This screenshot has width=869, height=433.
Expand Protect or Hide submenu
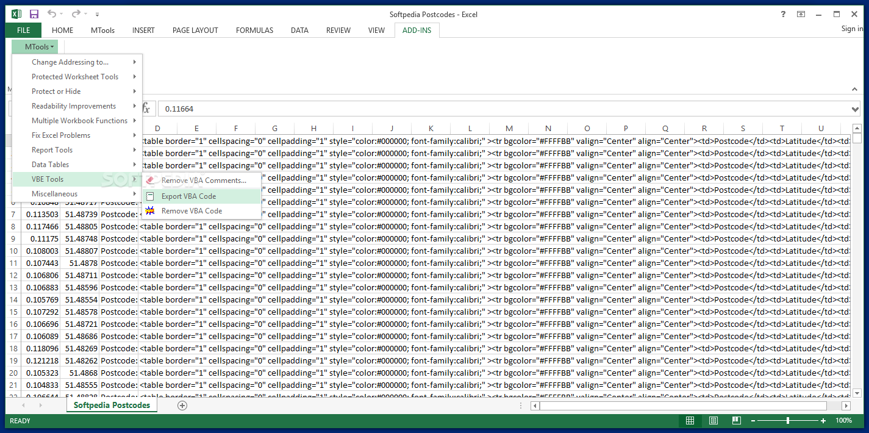point(77,91)
